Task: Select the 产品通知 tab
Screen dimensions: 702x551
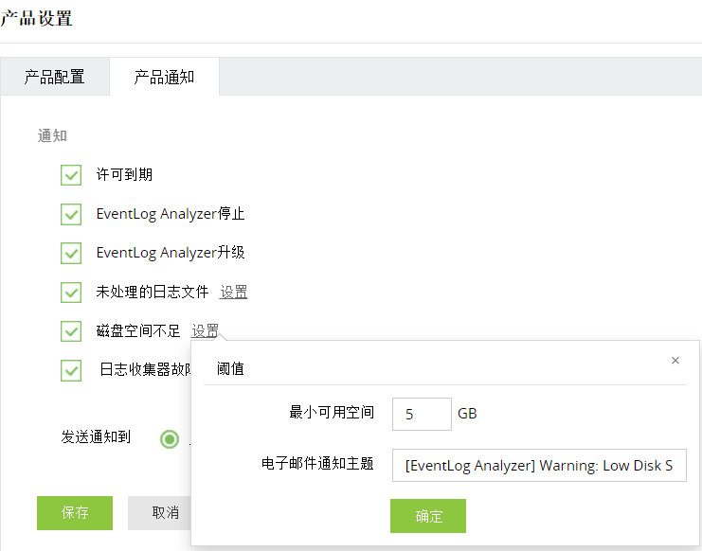Action: [x=164, y=78]
